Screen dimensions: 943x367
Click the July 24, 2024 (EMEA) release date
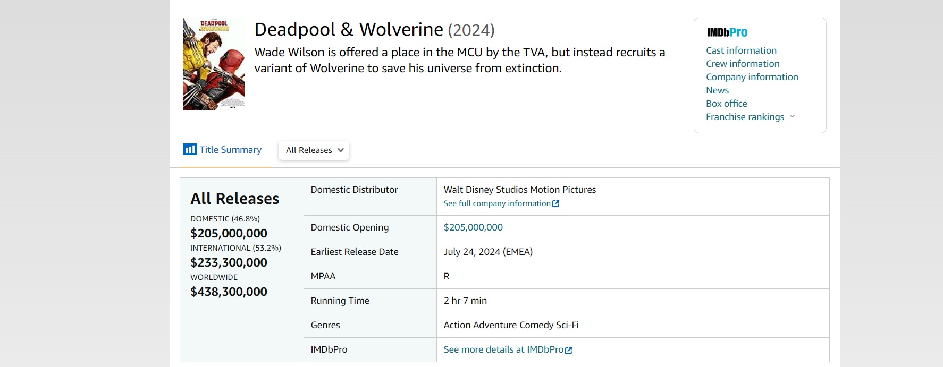click(x=488, y=252)
